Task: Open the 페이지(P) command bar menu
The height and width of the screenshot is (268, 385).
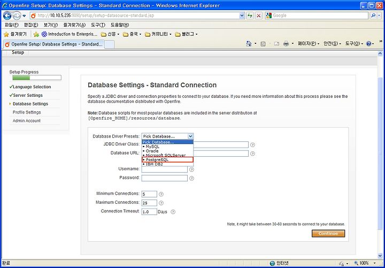Action: coord(309,44)
